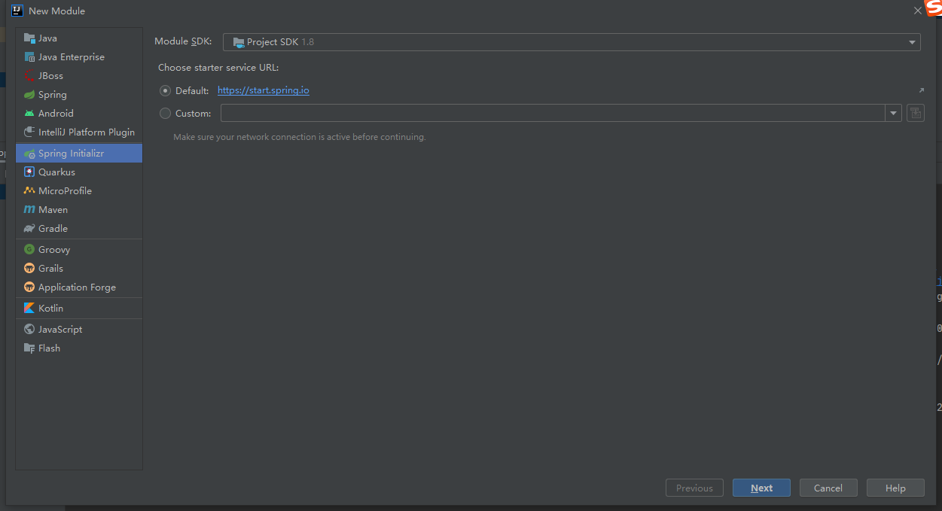The image size is (942, 511).
Task: Choose Kotlin module type
Action: (x=79, y=309)
